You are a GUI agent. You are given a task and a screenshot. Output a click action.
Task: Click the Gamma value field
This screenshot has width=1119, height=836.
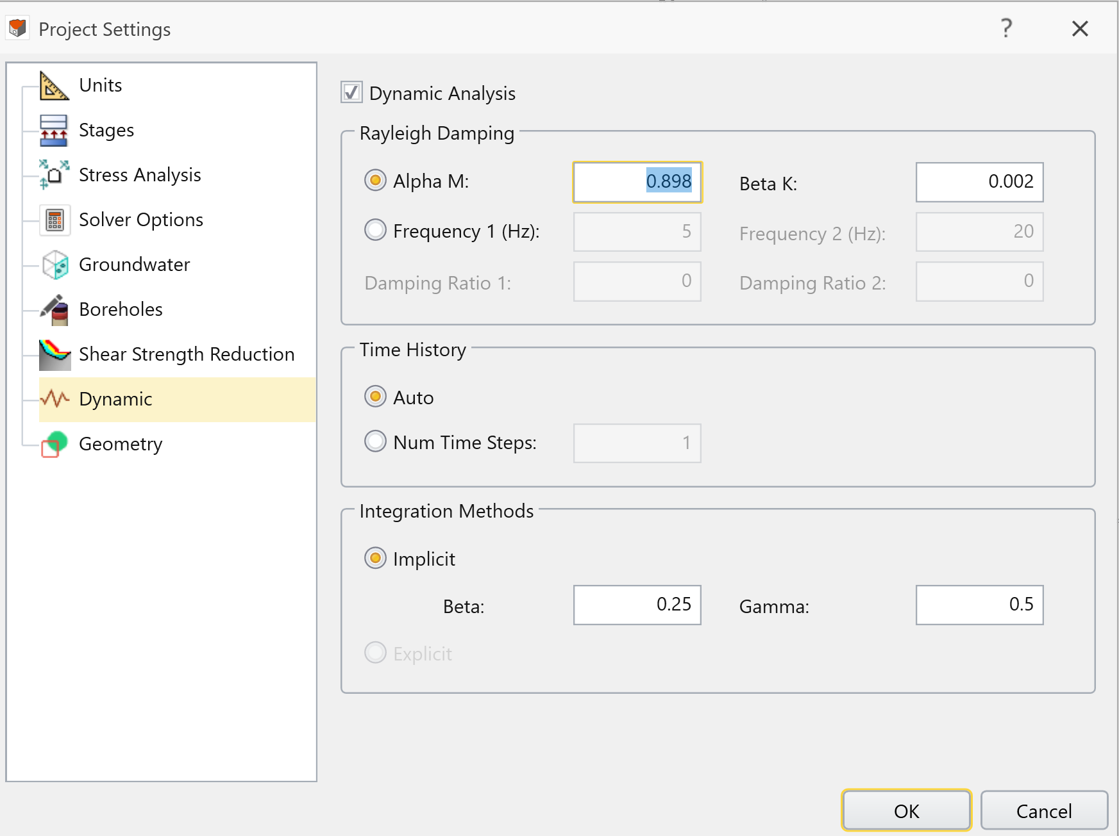pos(979,605)
